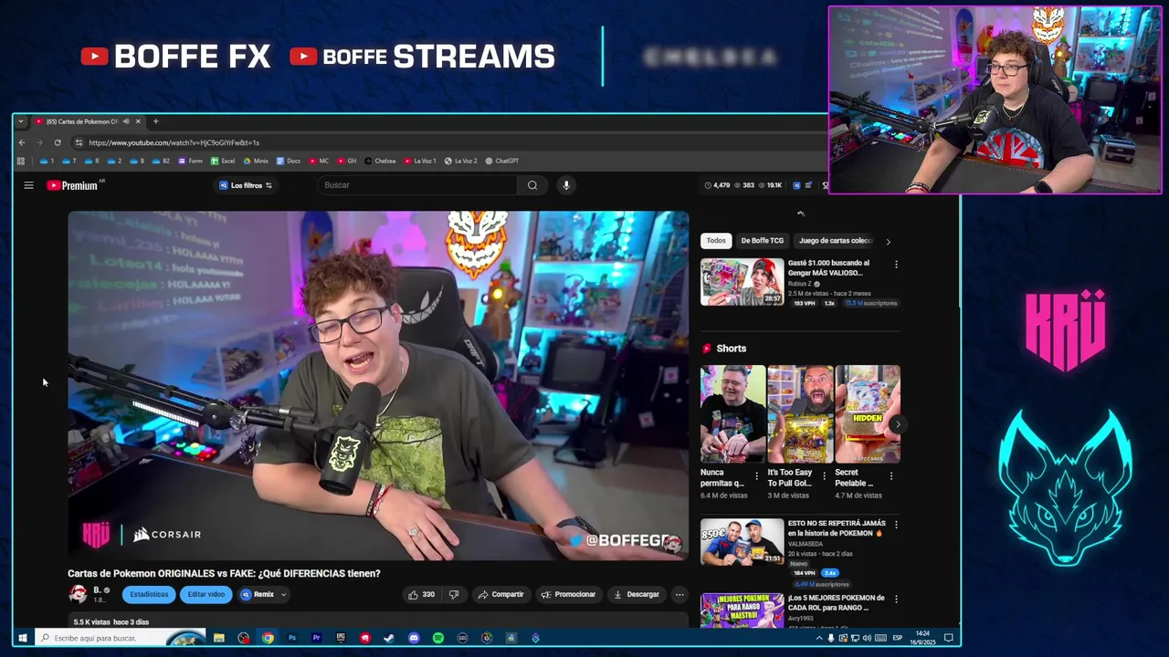Start YouTube voice search with the microphone

[x=566, y=185]
